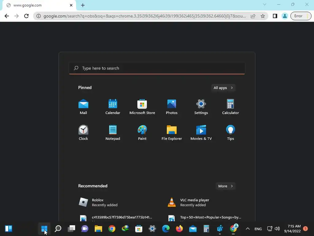Click the Chrome address bar URL
The height and width of the screenshot is (236, 314).
coord(145,16)
